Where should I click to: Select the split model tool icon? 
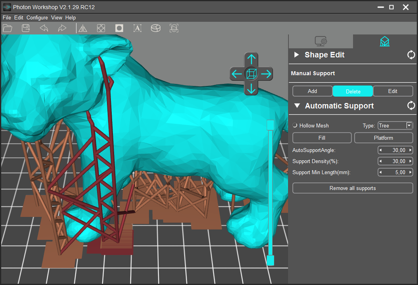[156, 28]
